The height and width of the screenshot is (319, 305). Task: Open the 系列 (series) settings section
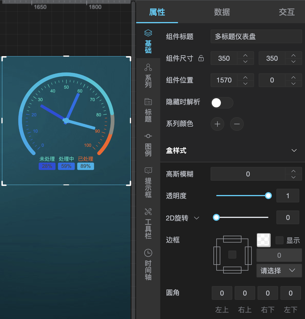148,76
